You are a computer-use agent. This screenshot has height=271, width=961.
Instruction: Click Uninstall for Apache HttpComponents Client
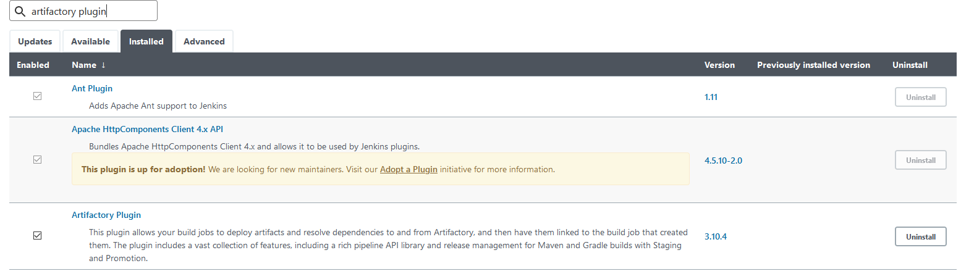921,160
